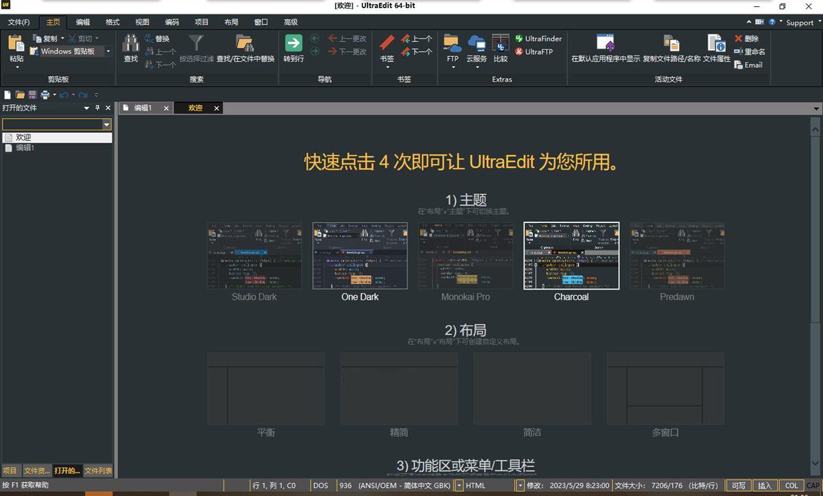Click the Find binoculars icon
This screenshot has height=496, width=823.
[x=130, y=44]
